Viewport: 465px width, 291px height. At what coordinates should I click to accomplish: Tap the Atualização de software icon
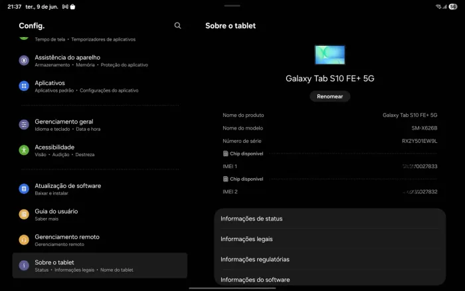pos(24,189)
